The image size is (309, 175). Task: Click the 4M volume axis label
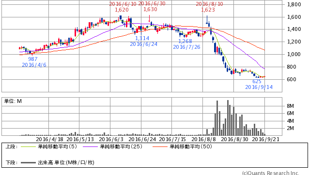(x=290, y=121)
